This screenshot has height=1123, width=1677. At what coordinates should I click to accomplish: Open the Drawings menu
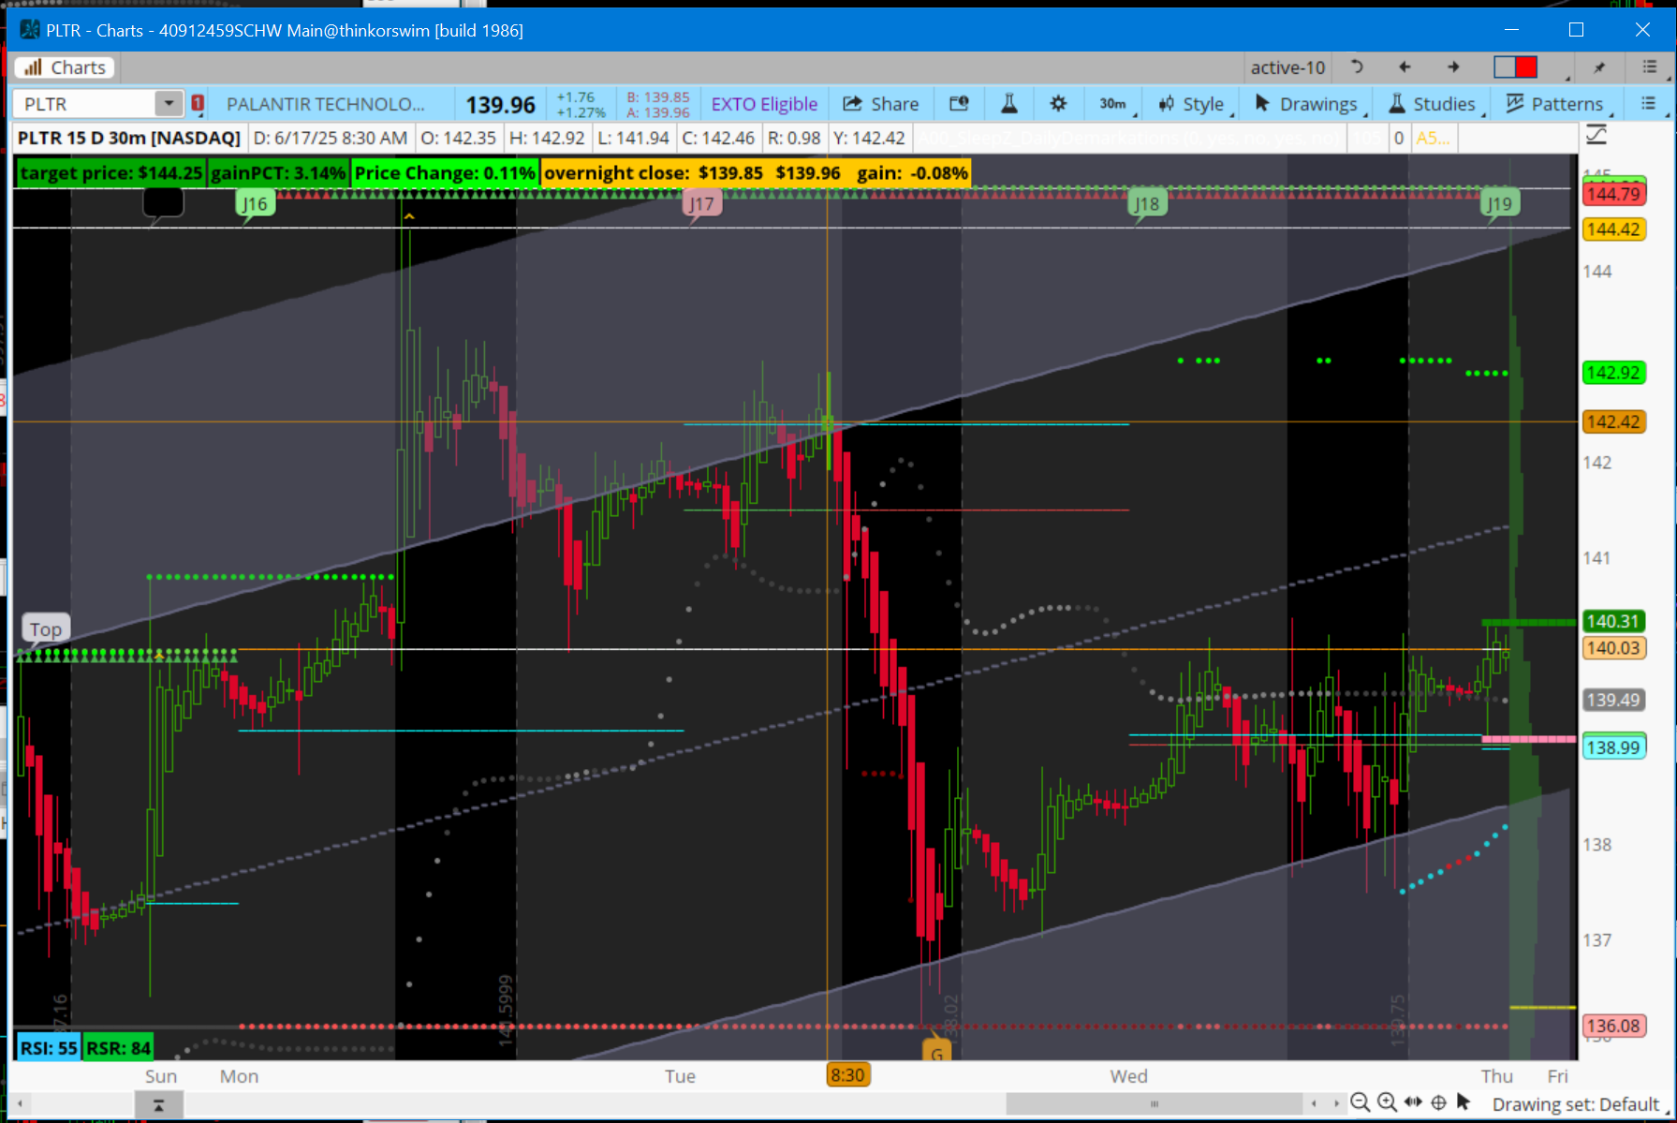(1307, 104)
